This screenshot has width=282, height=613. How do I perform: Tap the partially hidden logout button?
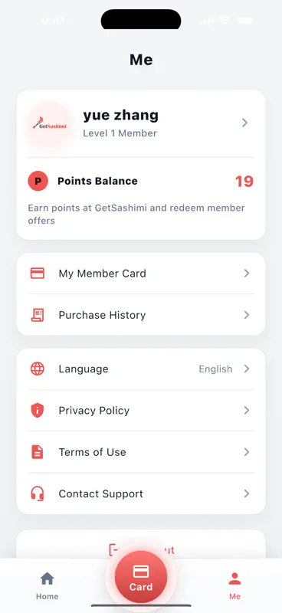click(141, 544)
